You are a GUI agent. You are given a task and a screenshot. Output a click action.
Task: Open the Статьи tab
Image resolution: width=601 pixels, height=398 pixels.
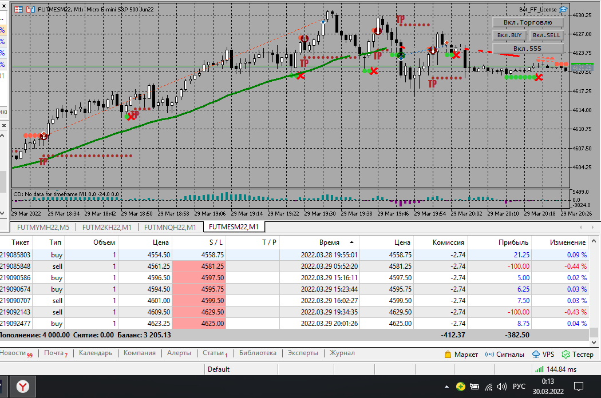click(x=215, y=353)
